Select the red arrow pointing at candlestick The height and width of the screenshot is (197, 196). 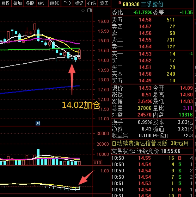[72, 80]
